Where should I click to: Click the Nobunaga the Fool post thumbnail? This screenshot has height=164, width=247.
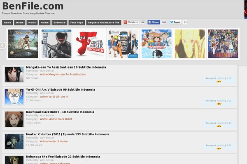tap(14, 160)
